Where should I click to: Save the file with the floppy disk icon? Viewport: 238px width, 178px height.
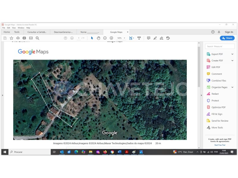tap(5, 38)
